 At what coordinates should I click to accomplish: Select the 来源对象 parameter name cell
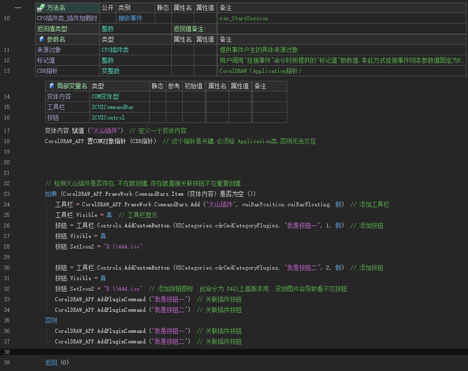[49, 50]
